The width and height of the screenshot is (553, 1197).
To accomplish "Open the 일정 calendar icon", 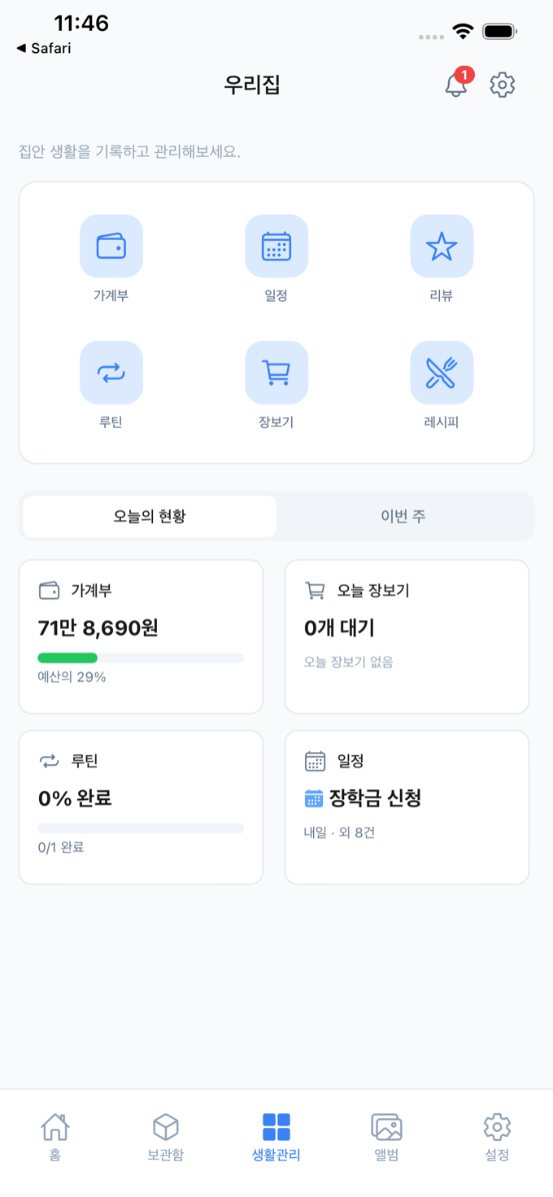I will tap(276, 246).
